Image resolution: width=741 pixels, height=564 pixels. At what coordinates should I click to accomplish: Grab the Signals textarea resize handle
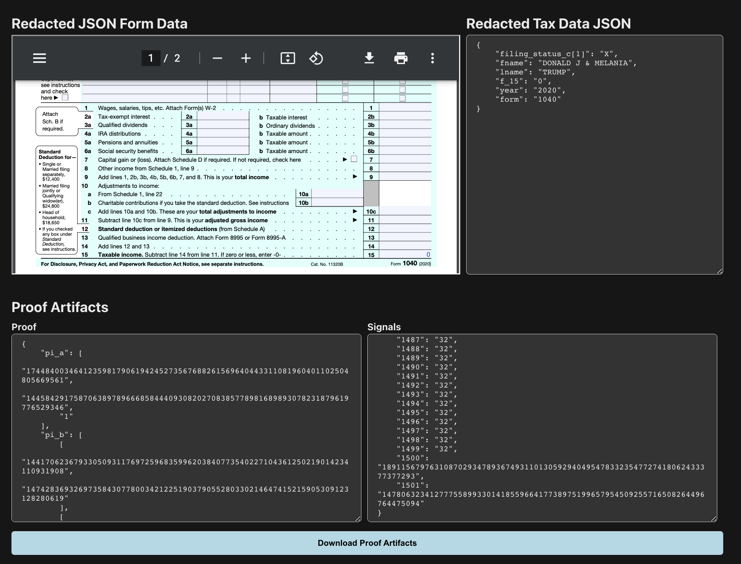click(714, 519)
